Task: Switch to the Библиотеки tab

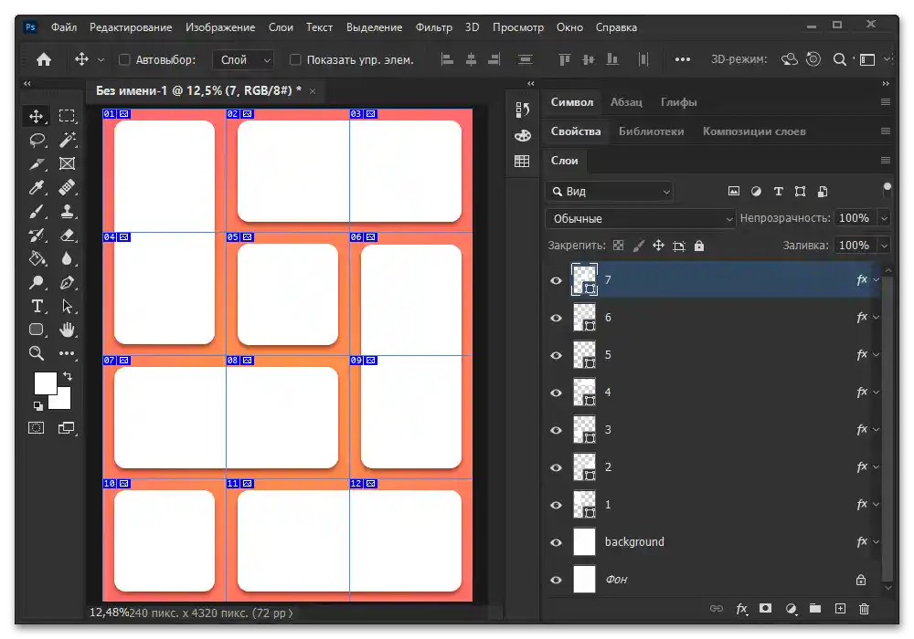Action: pos(651,131)
